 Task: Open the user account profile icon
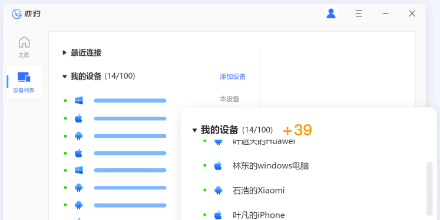(x=331, y=13)
